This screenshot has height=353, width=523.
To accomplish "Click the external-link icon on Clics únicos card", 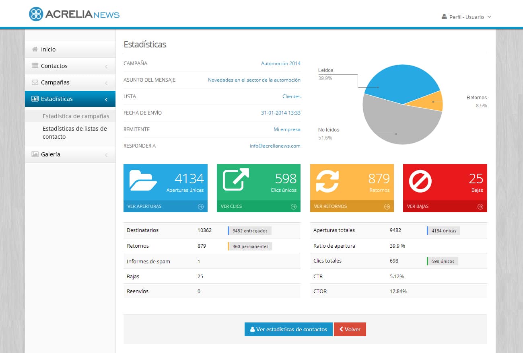I will pos(236,180).
